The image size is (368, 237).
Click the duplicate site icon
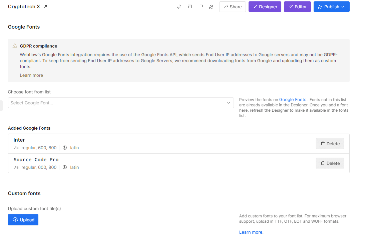point(201,7)
